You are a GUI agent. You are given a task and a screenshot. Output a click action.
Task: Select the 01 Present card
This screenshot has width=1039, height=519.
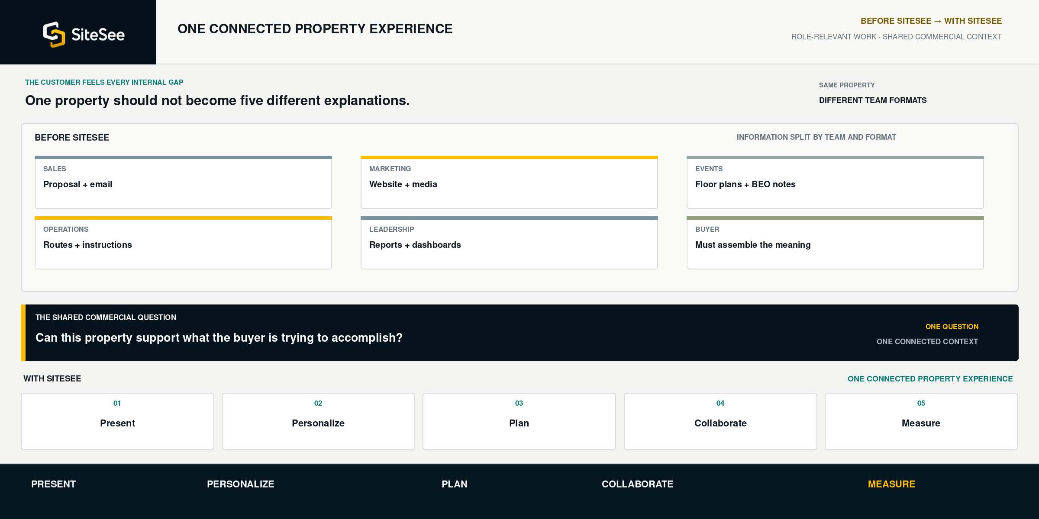(117, 421)
